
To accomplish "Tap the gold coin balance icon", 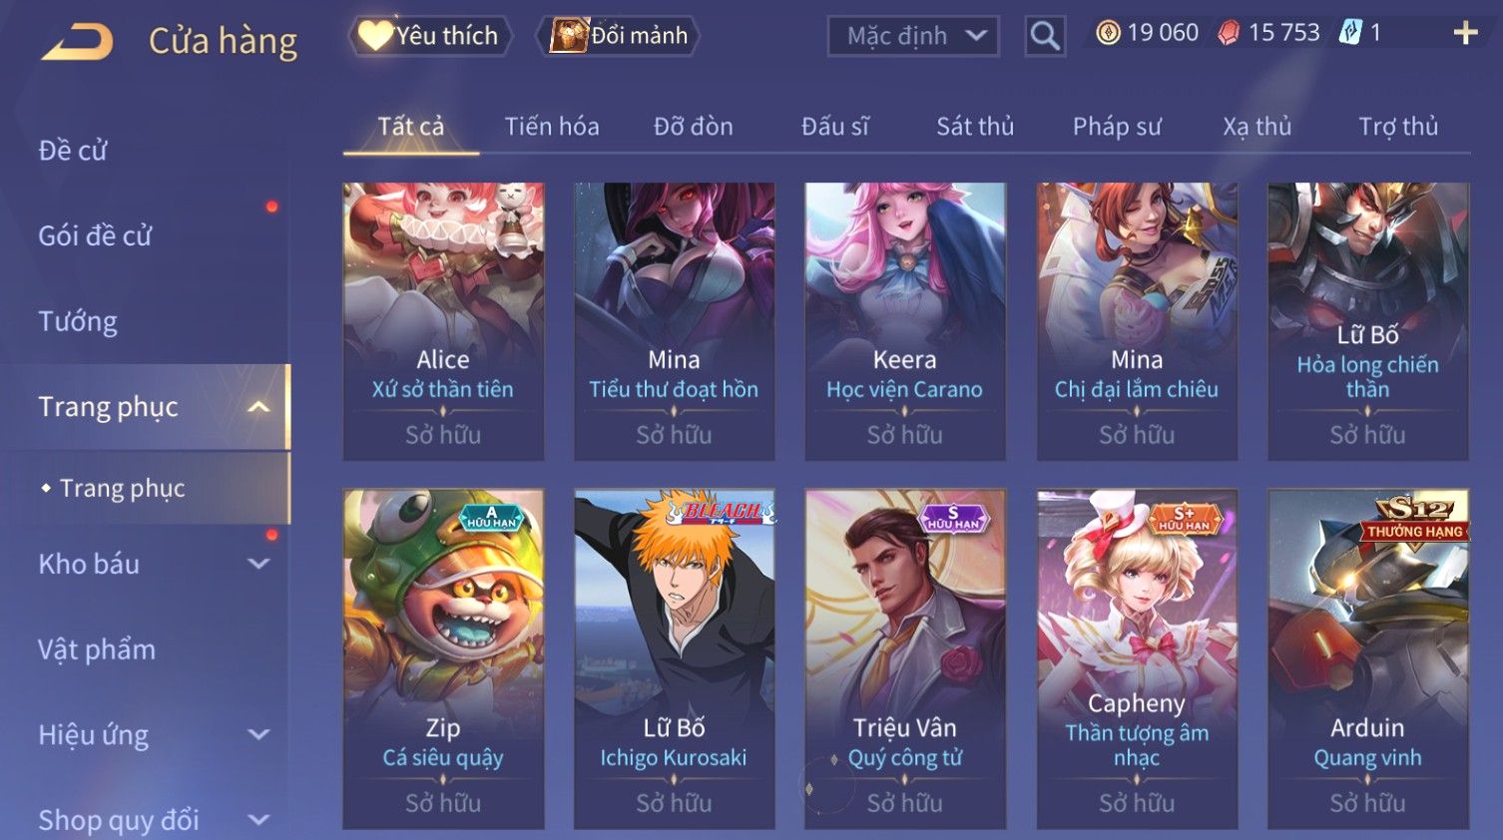I will [x=1108, y=33].
